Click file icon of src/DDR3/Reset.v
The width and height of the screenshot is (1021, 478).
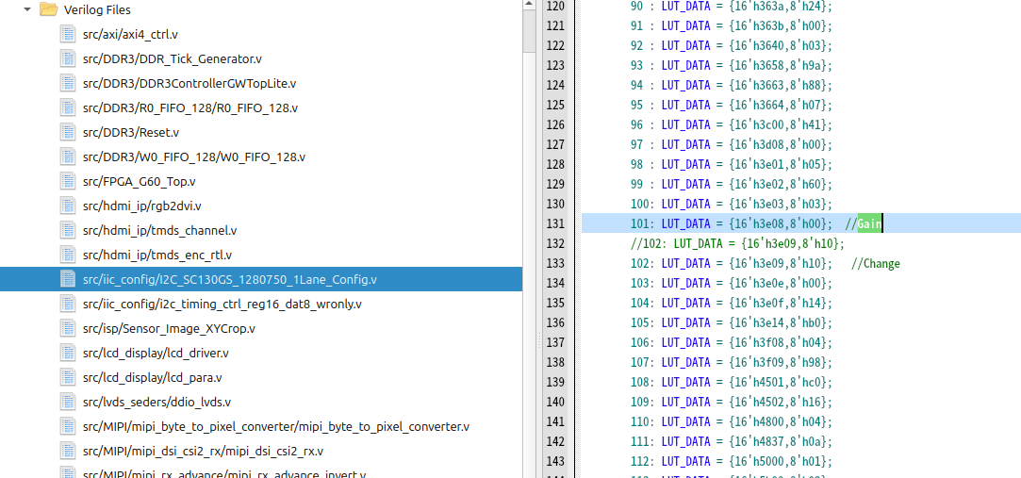69,132
